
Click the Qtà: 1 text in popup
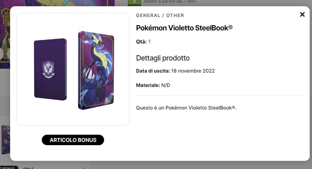click(143, 42)
